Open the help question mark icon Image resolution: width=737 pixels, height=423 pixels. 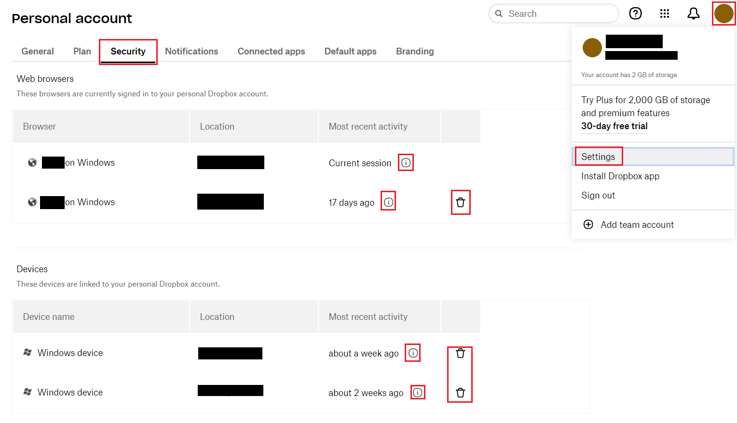click(635, 13)
